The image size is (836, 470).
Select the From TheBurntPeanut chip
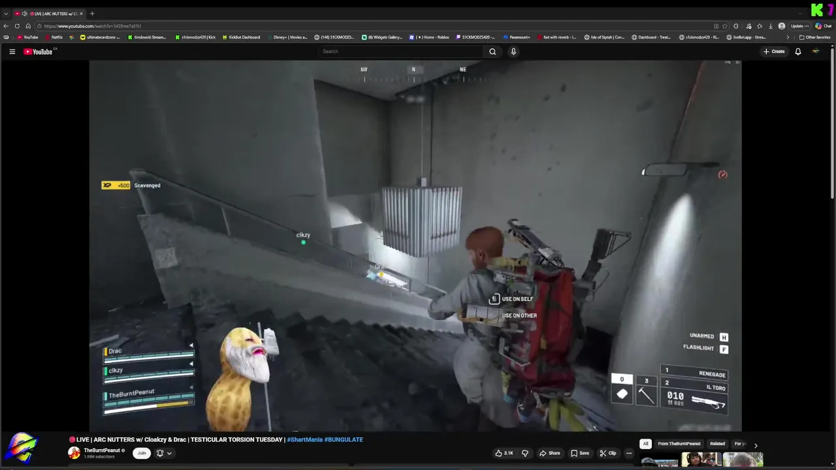679,444
